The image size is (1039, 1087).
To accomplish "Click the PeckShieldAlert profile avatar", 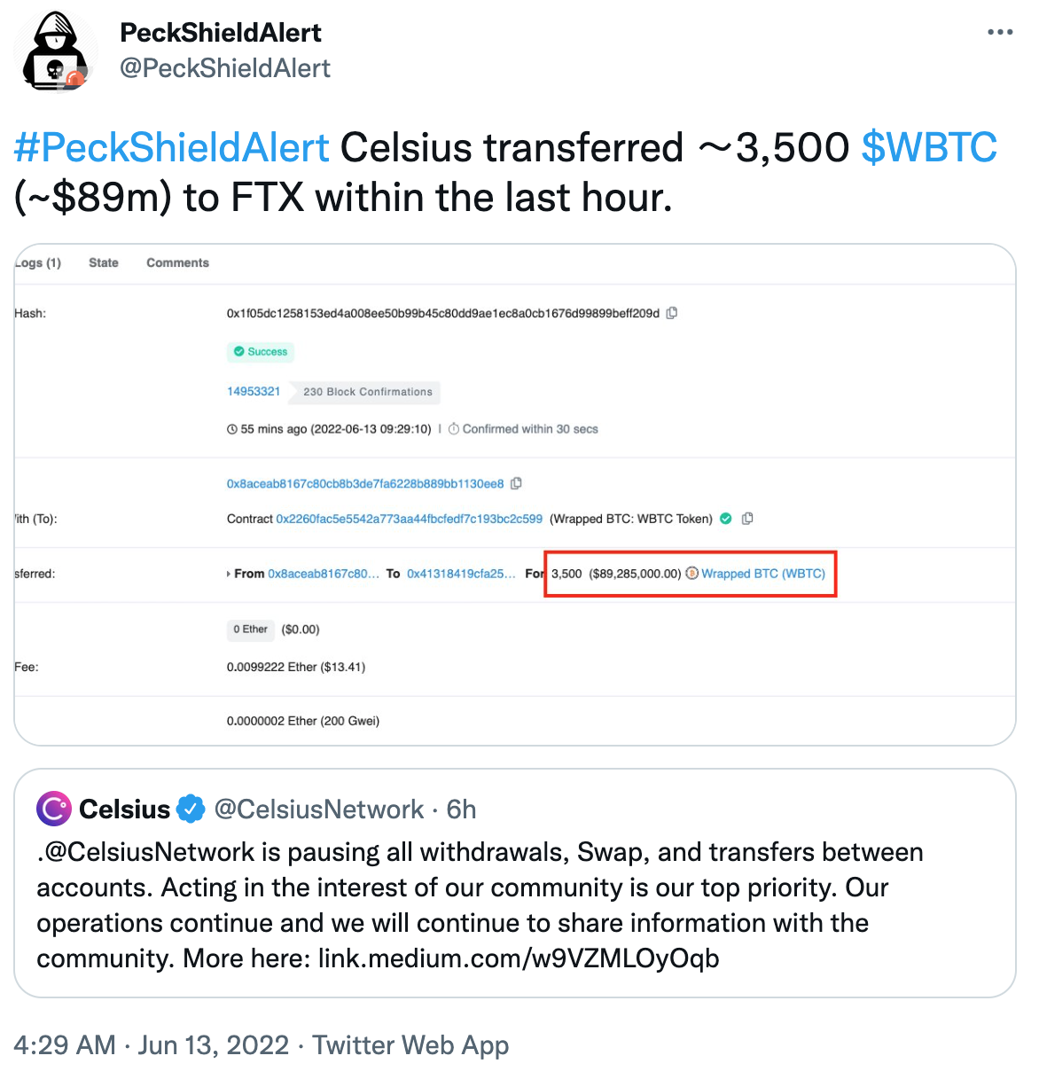I will (58, 52).
